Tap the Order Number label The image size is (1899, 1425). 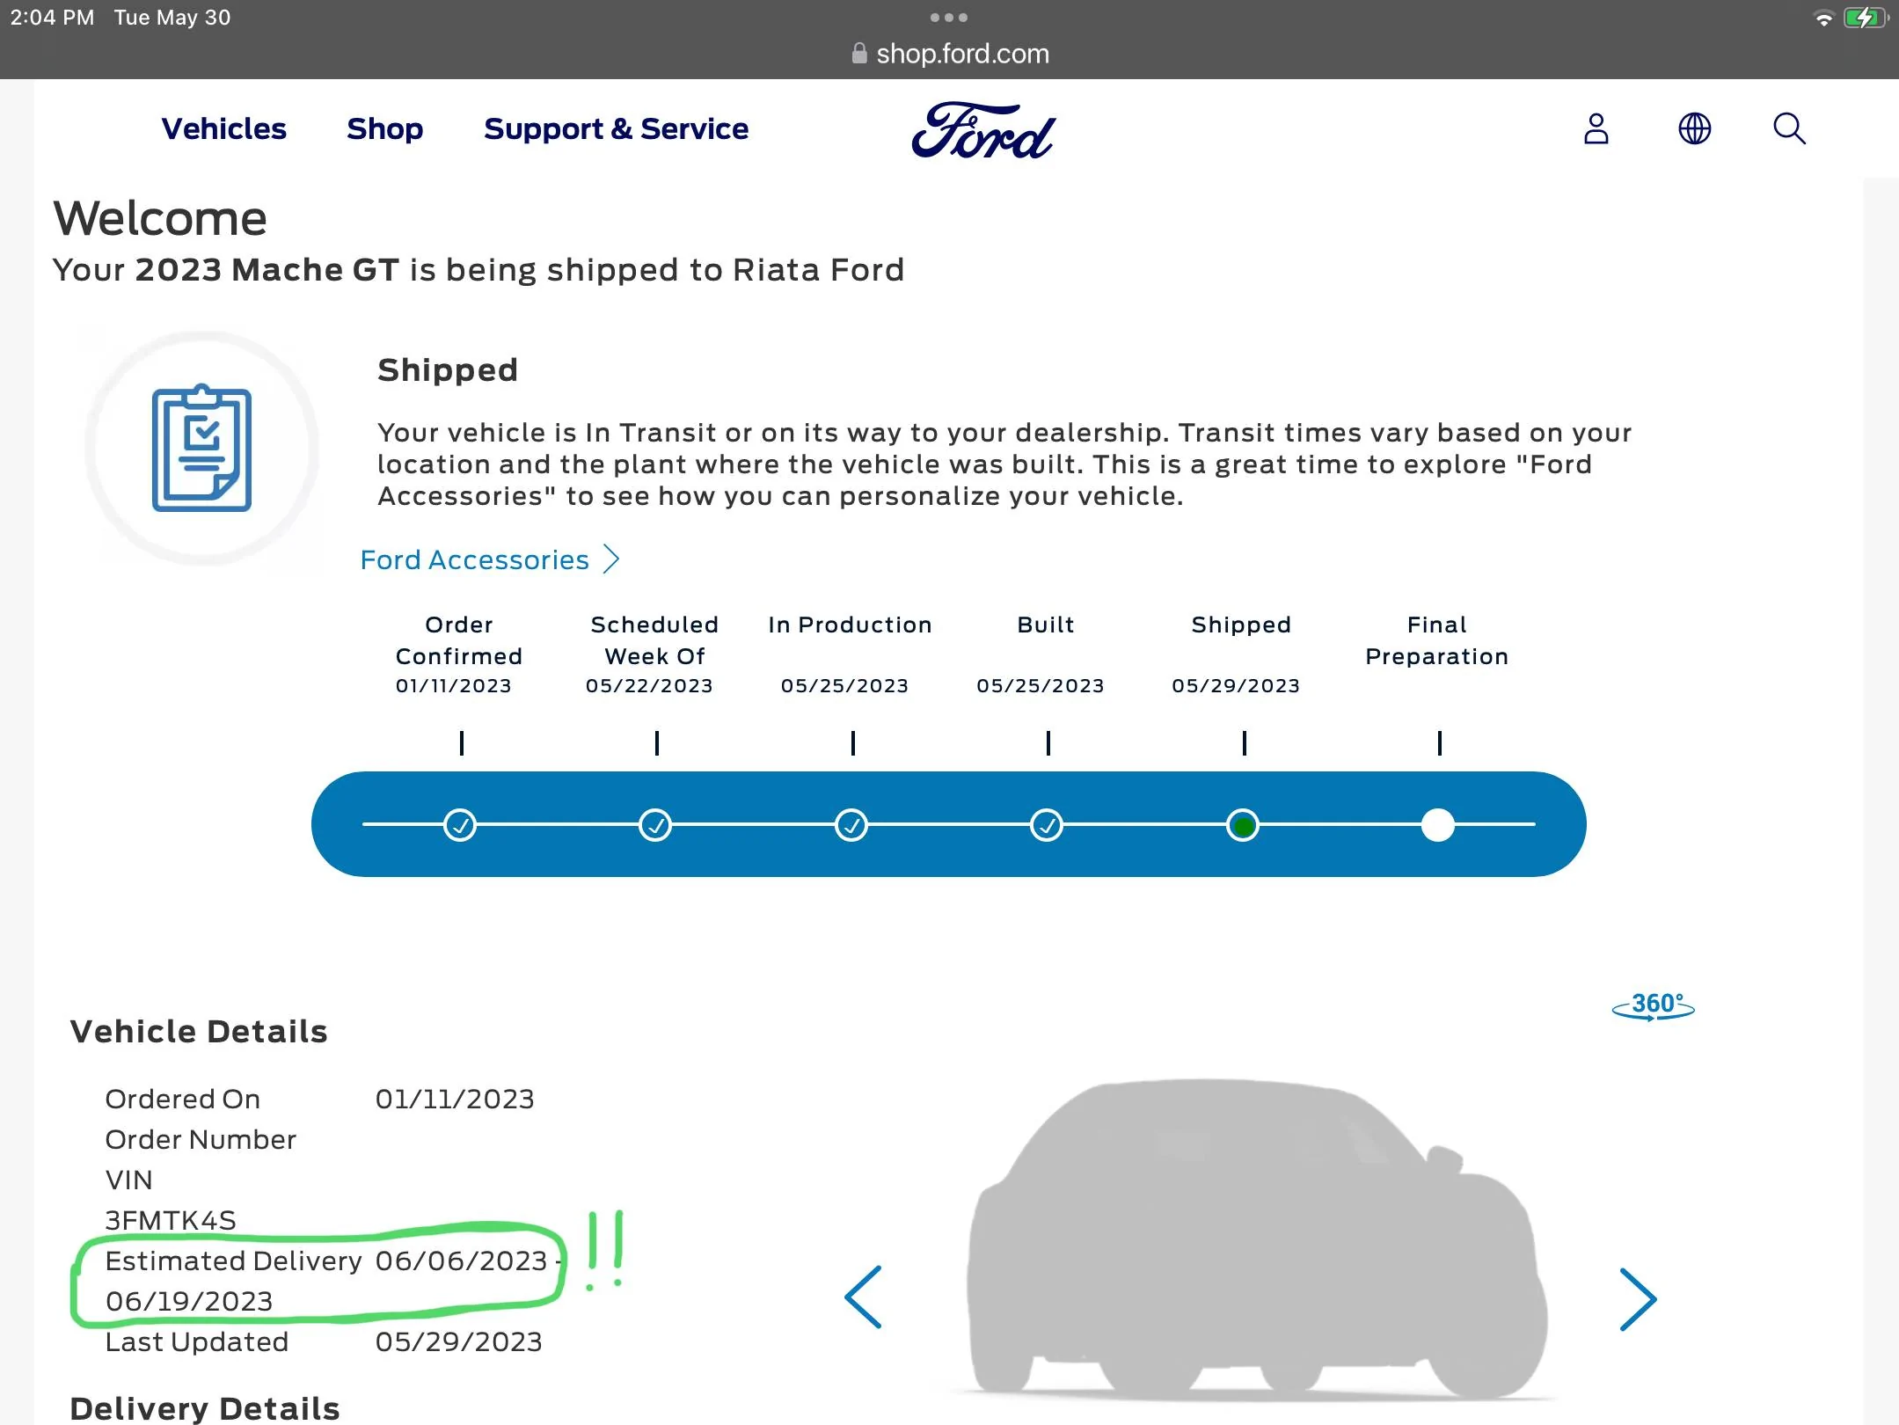coord(201,1139)
